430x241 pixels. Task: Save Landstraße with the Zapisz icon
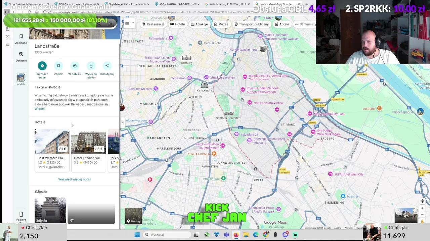point(58,66)
